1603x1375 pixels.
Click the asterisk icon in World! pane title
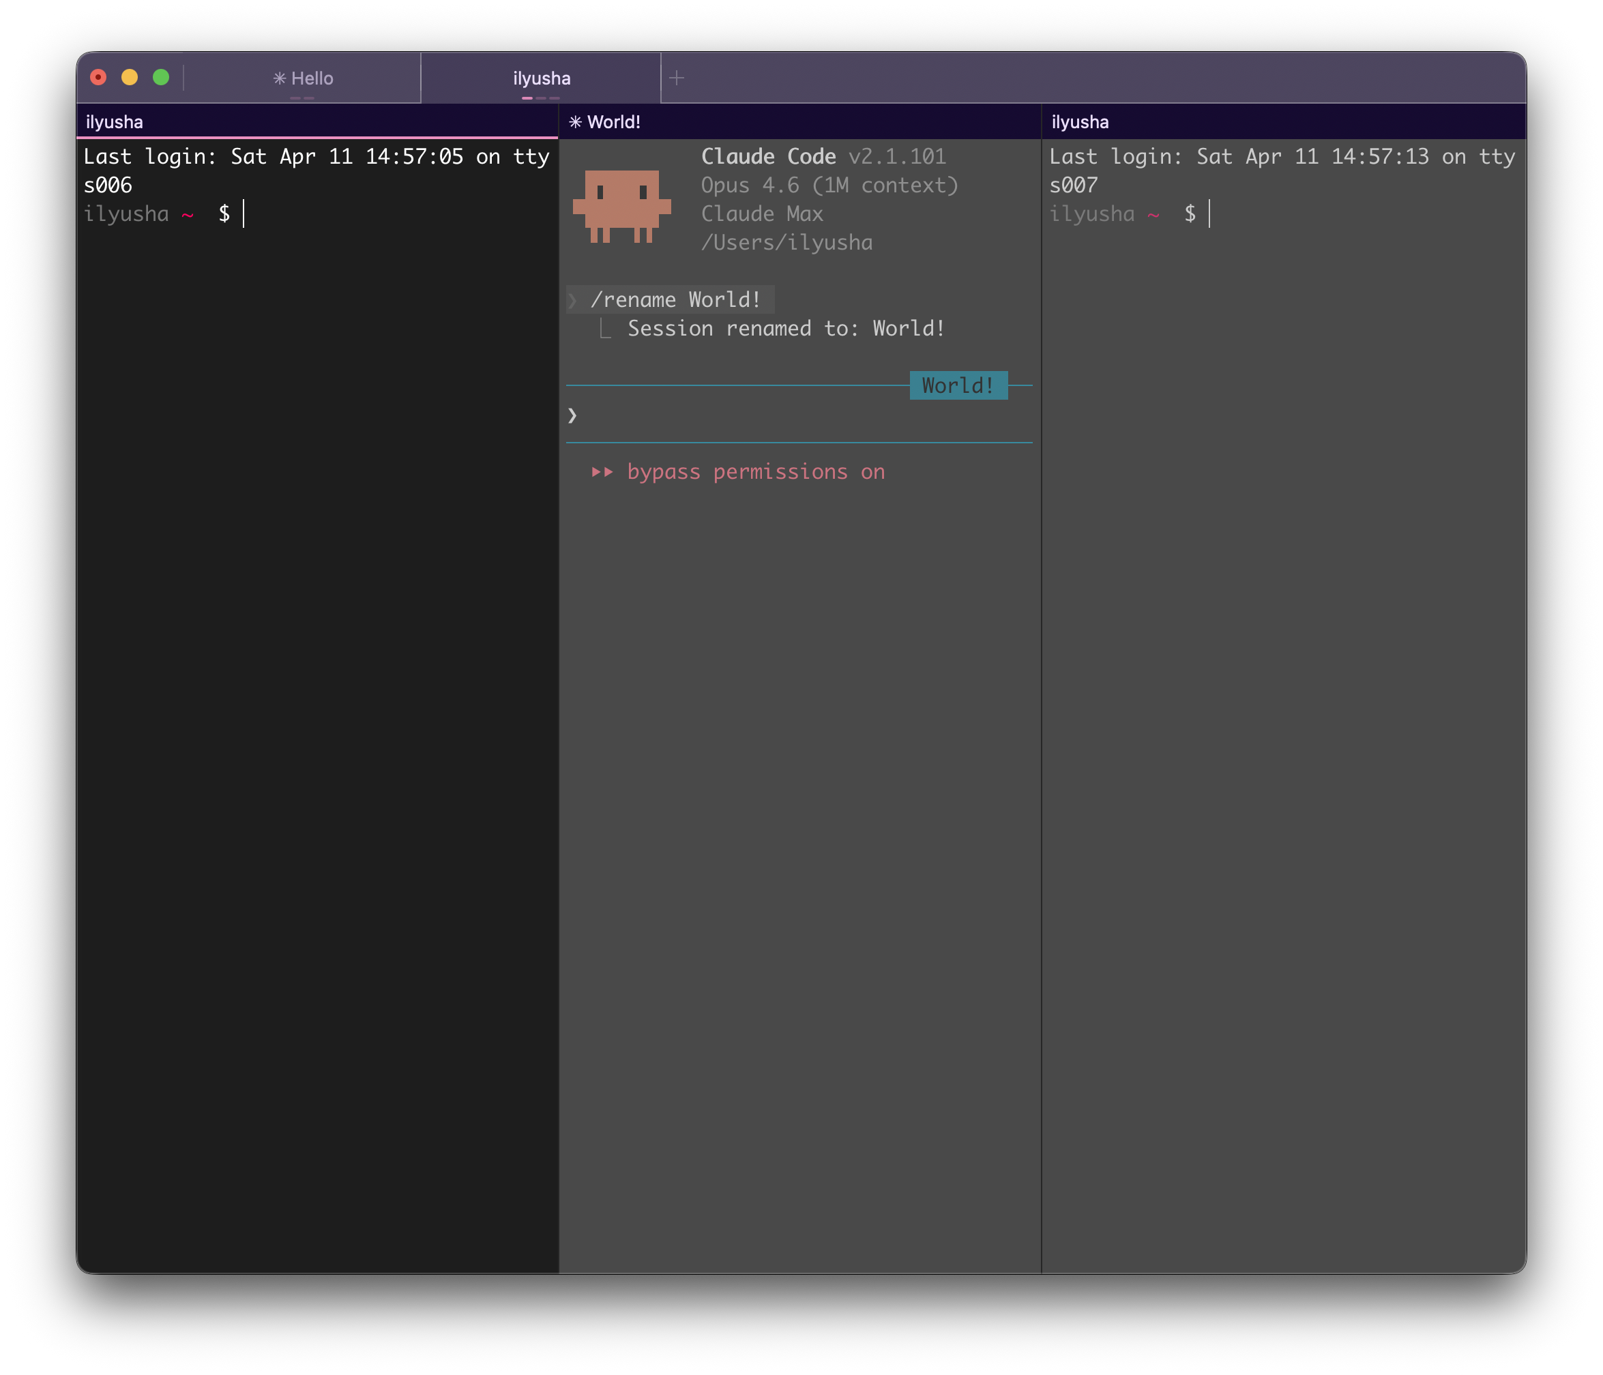[x=575, y=122]
